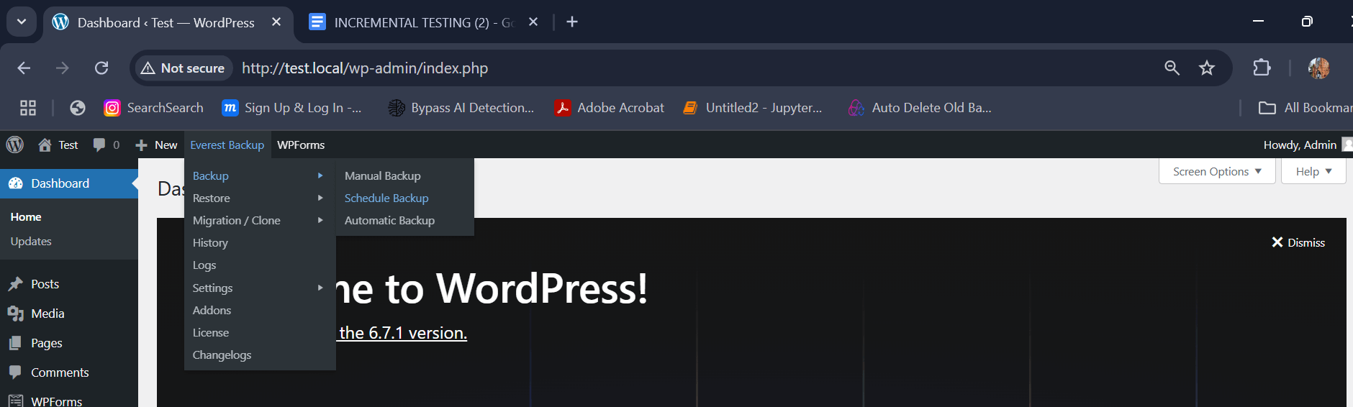
Task: Open the tab search chevron dropdown
Action: click(22, 22)
